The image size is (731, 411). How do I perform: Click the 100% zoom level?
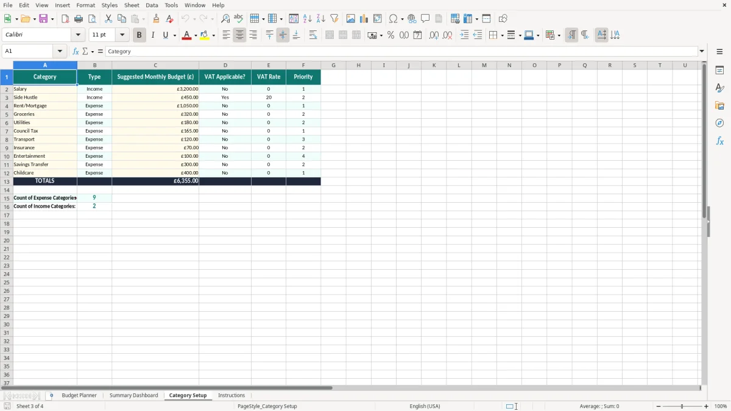coord(721,406)
